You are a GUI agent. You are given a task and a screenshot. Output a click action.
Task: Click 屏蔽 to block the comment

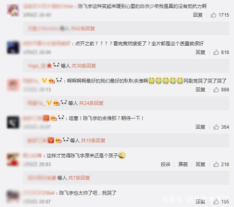(183, 164)
